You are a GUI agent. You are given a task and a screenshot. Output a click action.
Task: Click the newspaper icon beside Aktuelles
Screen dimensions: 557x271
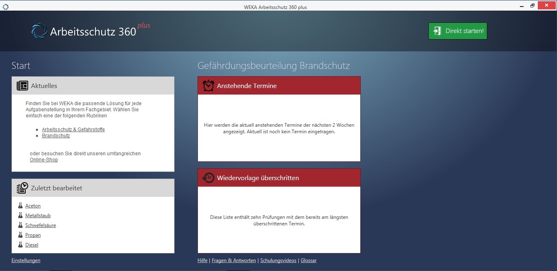22,86
